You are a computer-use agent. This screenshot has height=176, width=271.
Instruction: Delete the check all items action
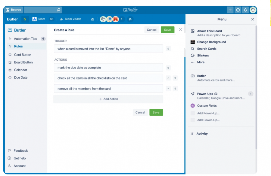175,78
